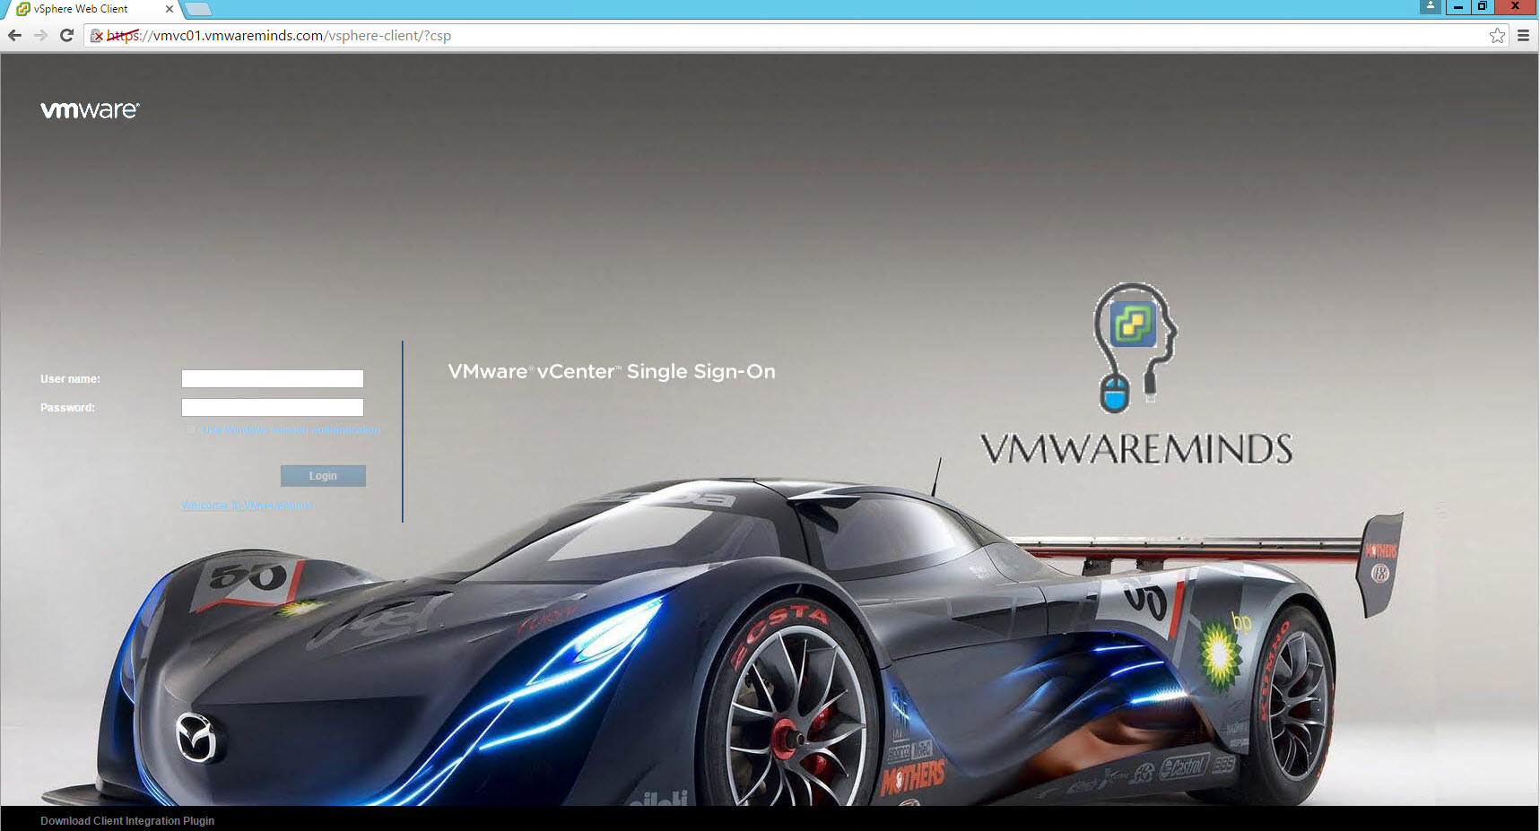Click the VMwareMinds head logo graphic
The image size is (1540, 831).
tap(1134, 348)
